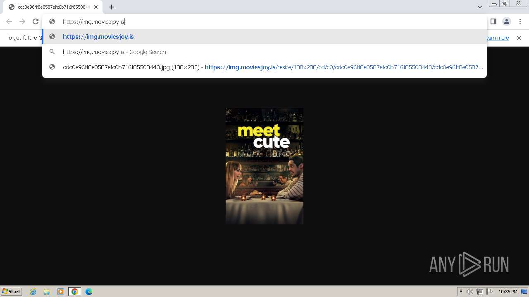Open Windows Media Player taskbar icon
529x297 pixels.
coord(61,292)
